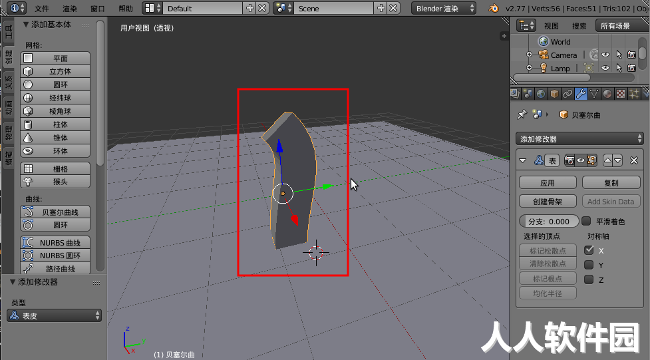Delete the Default screen layout
Viewport: 650px width, 360px height.
(262, 8)
